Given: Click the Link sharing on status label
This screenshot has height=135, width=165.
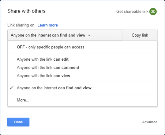Looking at the screenshot, I should [21, 25].
